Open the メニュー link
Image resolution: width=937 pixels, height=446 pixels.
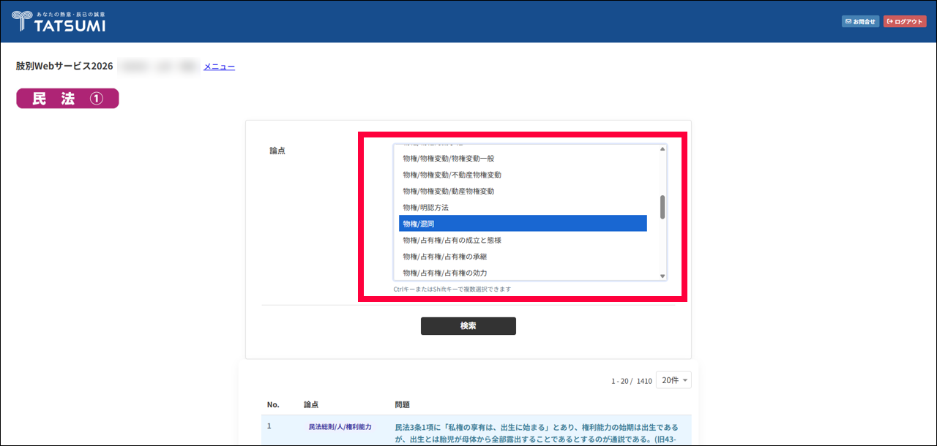[x=219, y=67]
